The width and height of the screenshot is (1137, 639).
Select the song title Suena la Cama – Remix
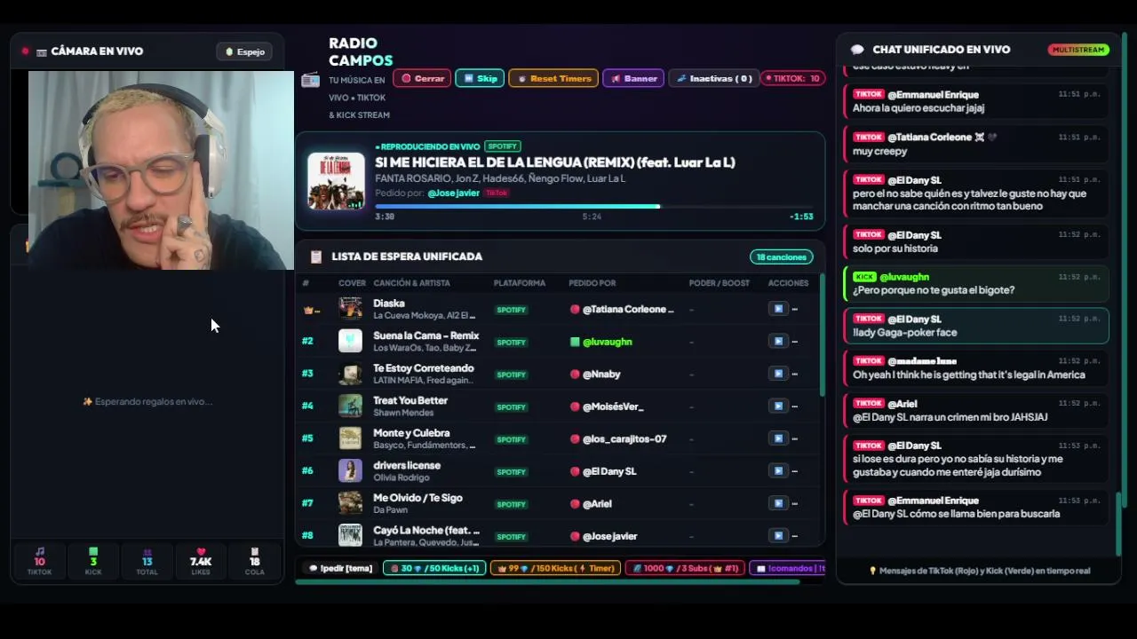(425, 335)
